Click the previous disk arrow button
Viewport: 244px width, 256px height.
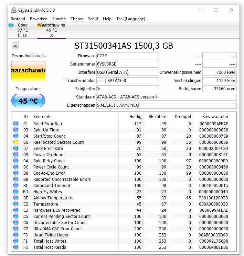[x=15, y=46]
